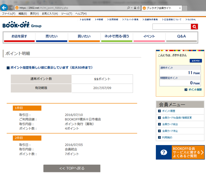
Task: Open 会員カード統合 menu link
Action: coord(170,124)
